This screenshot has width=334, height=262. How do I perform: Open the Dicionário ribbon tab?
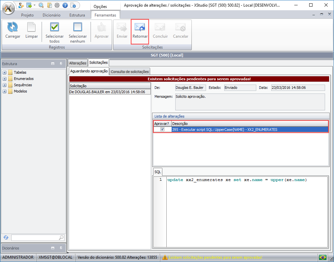(52, 15)
